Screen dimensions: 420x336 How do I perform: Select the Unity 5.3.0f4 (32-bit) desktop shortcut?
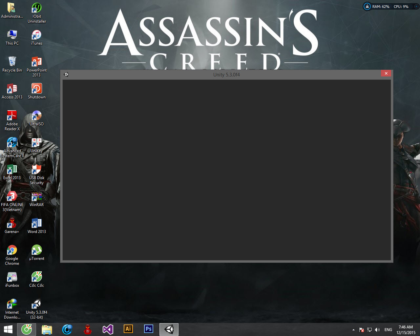coord(36,309)
